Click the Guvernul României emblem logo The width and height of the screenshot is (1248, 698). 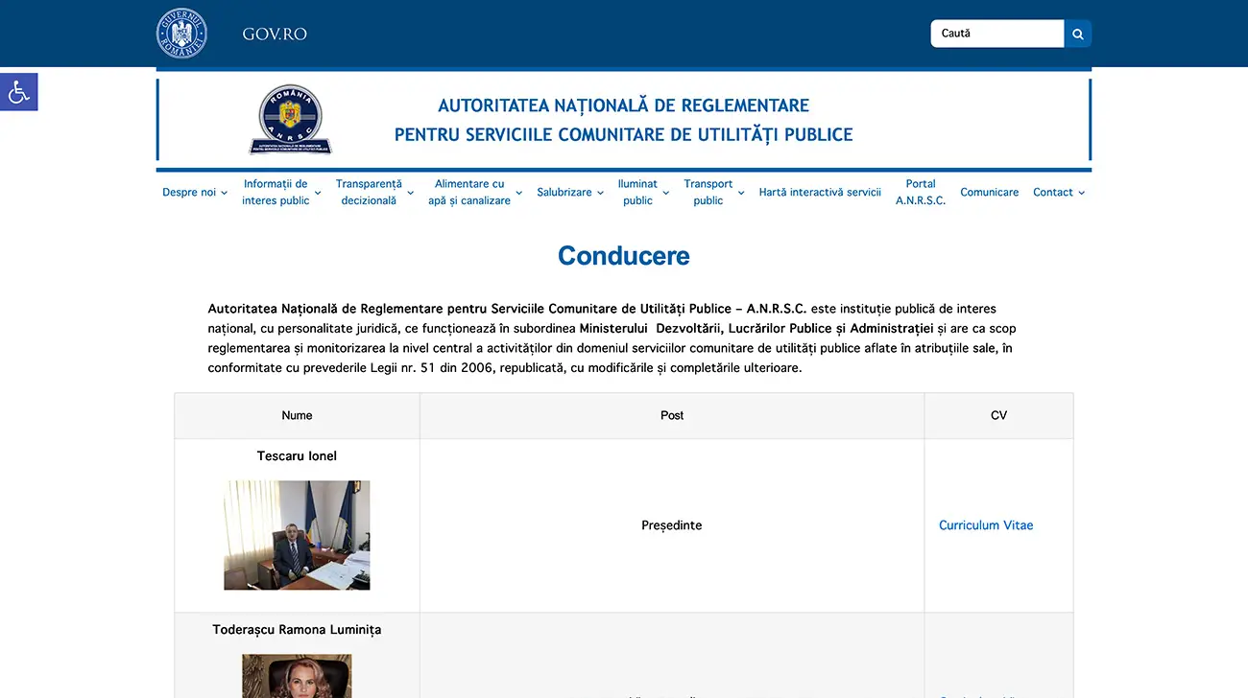point(181,34)
